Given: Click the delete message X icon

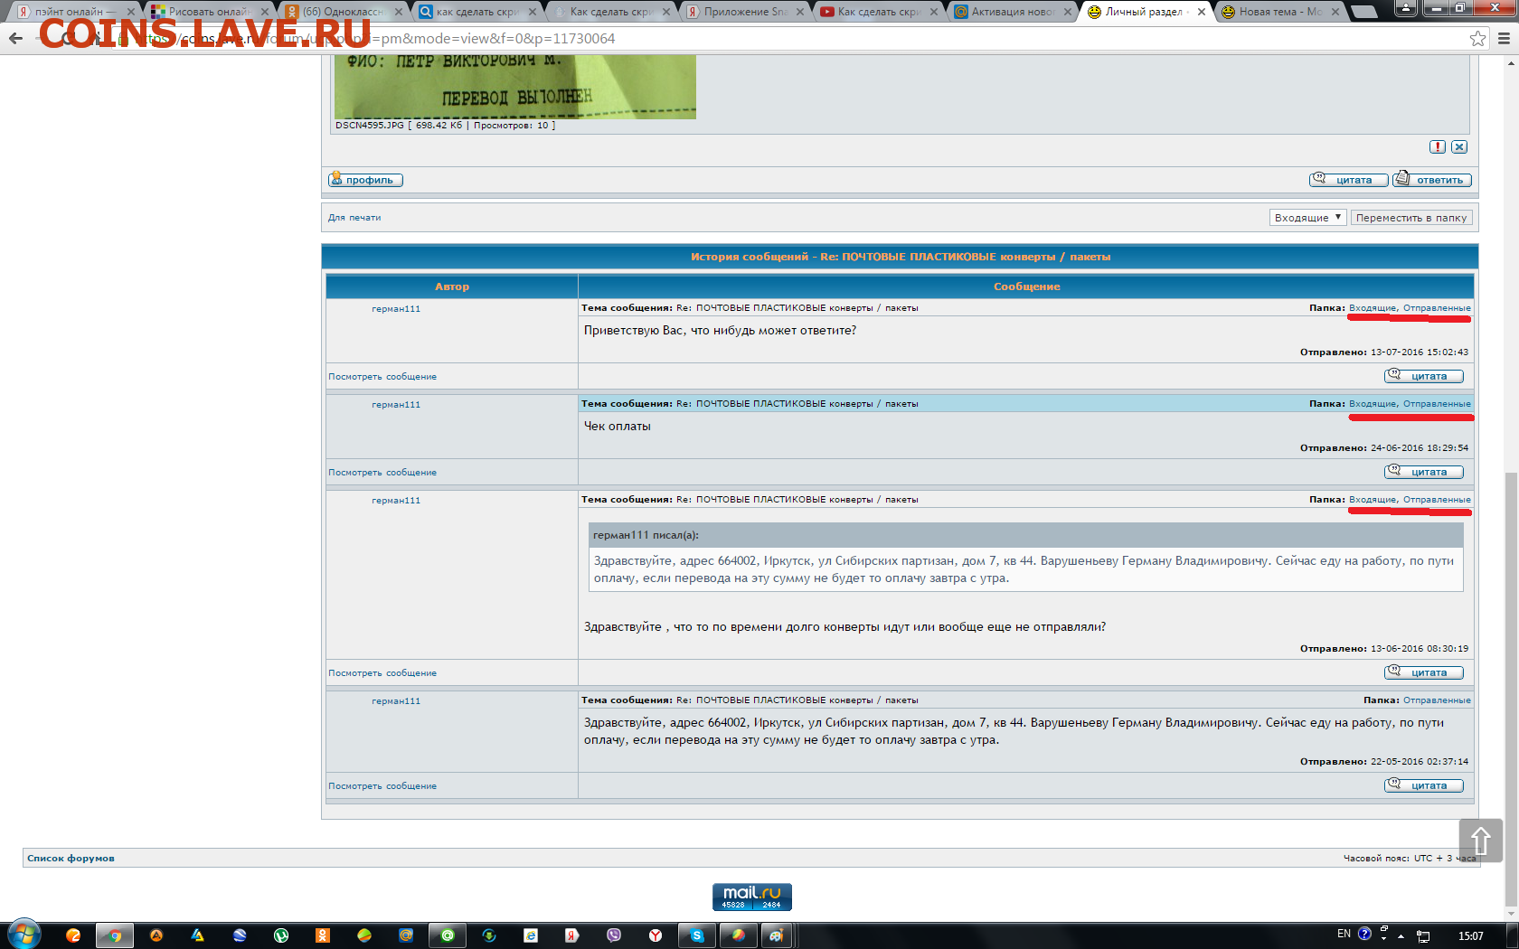Looking at the screenshot, I should 1459,146.
